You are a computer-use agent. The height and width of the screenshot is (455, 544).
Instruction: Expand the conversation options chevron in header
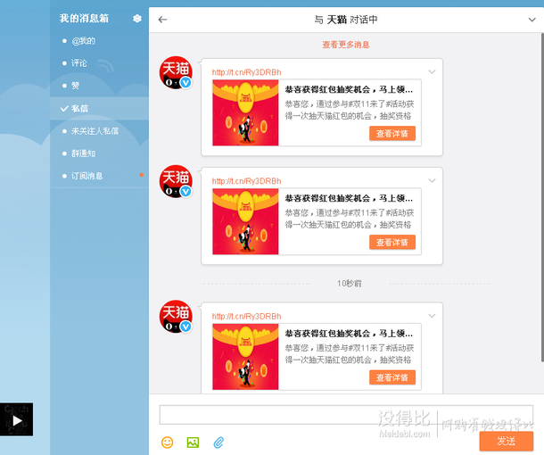pos(532,20)
